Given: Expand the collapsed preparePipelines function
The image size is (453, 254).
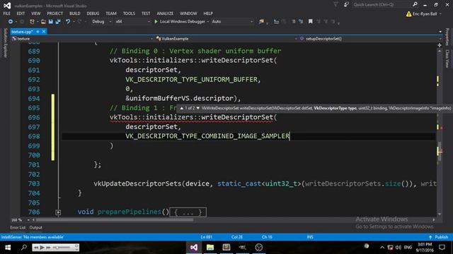Looking at the screenshot, I should tap(58, 212).
